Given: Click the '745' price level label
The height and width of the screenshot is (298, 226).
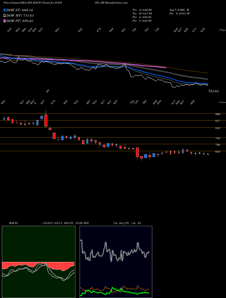Looking at the screenshot, I should [217, 138].
